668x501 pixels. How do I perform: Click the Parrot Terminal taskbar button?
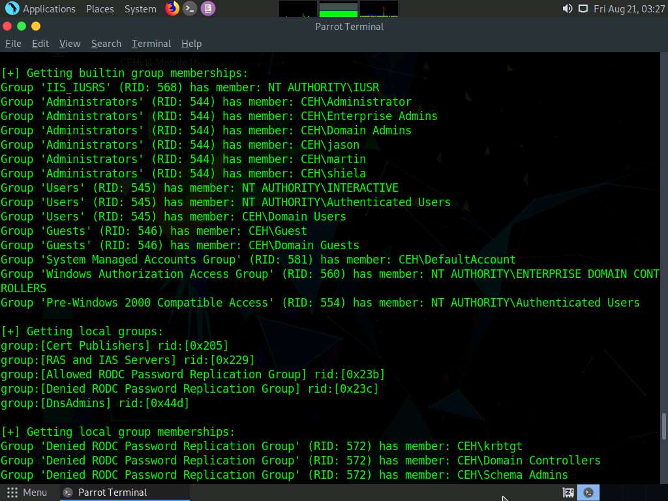coord(123,493)
